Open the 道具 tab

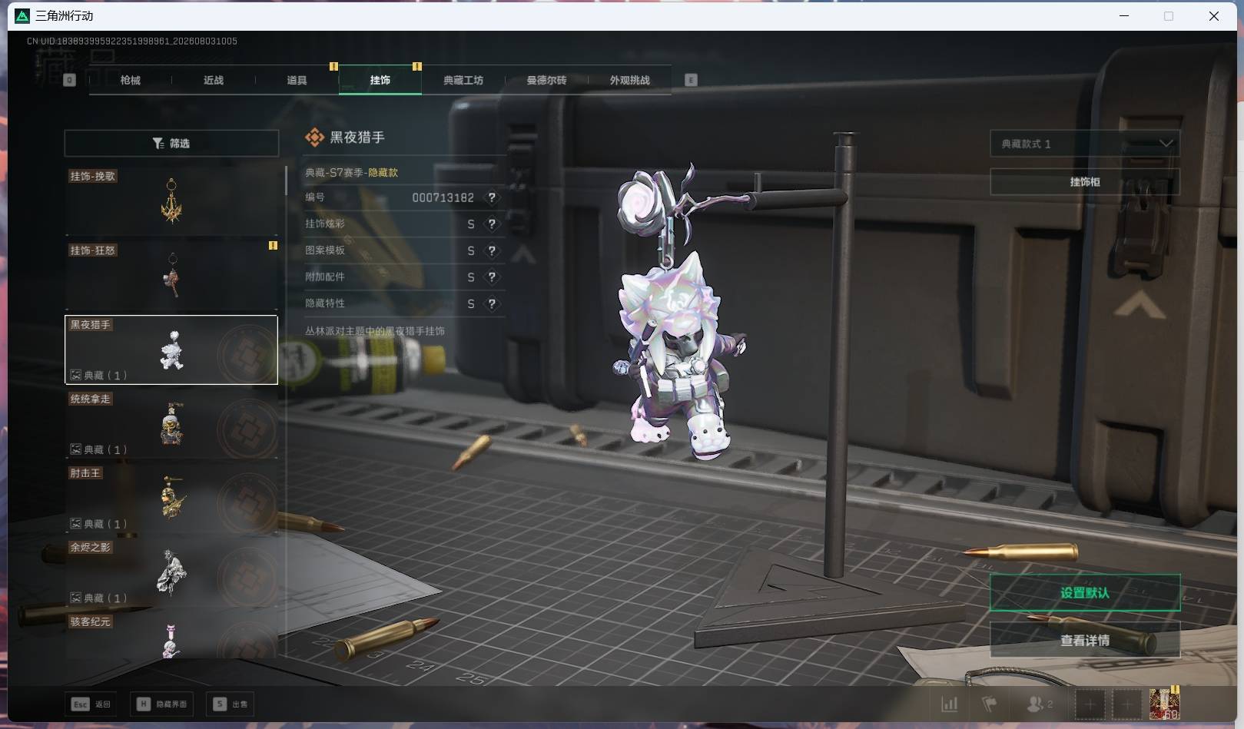point(297,80)
